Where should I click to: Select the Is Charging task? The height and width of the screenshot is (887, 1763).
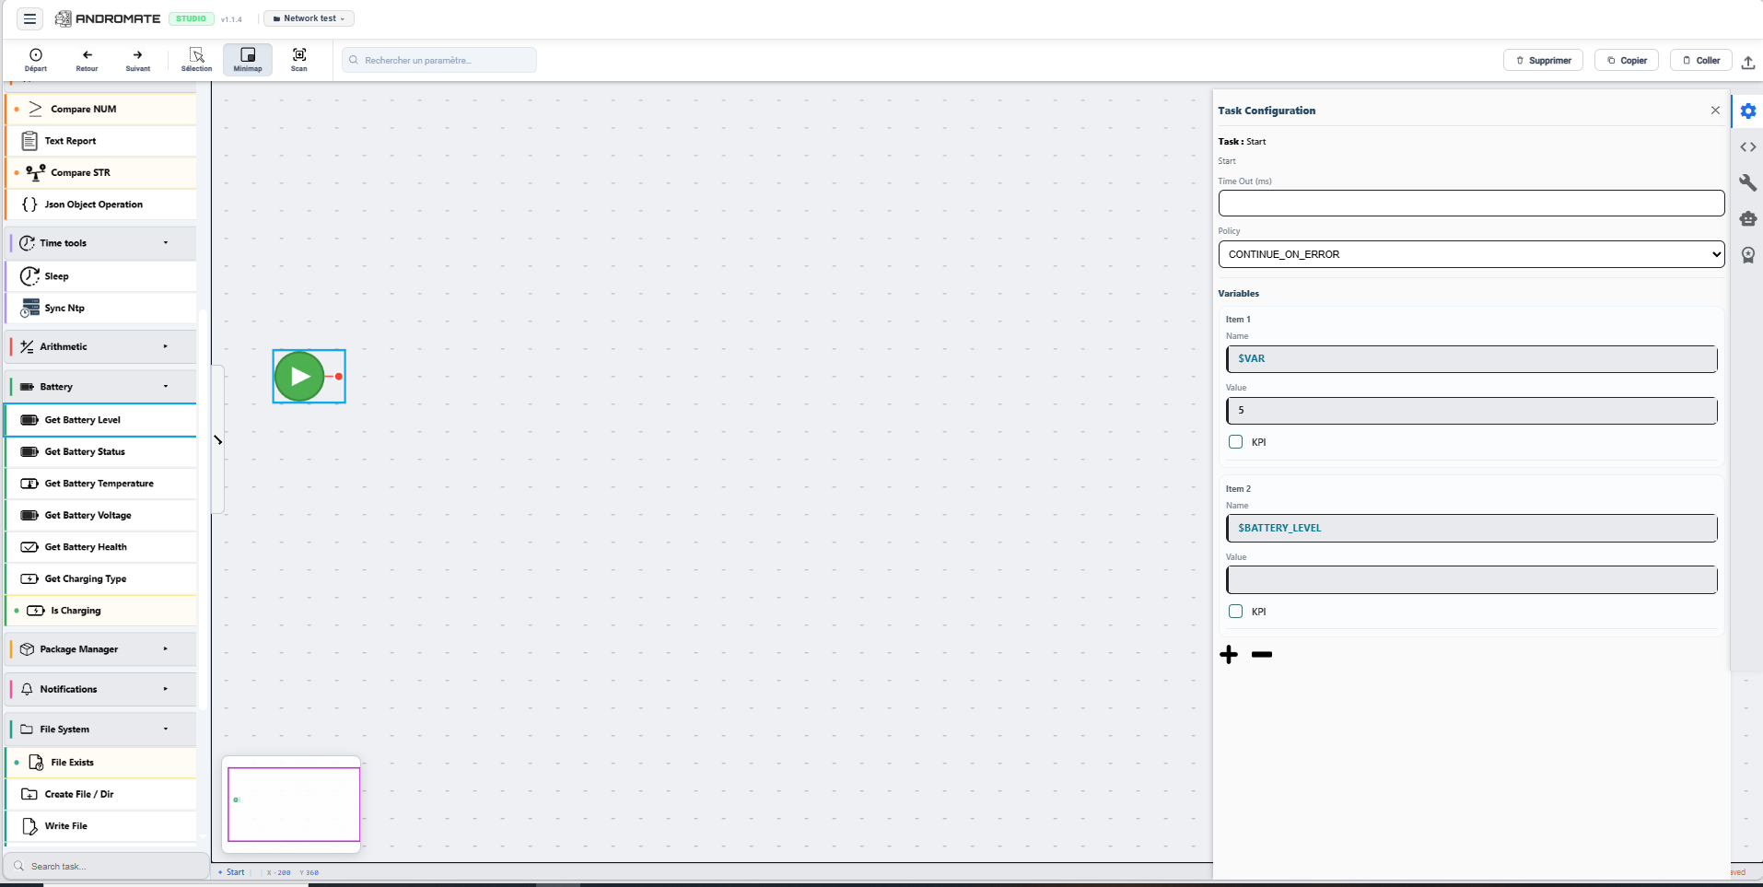click(101, 611)
